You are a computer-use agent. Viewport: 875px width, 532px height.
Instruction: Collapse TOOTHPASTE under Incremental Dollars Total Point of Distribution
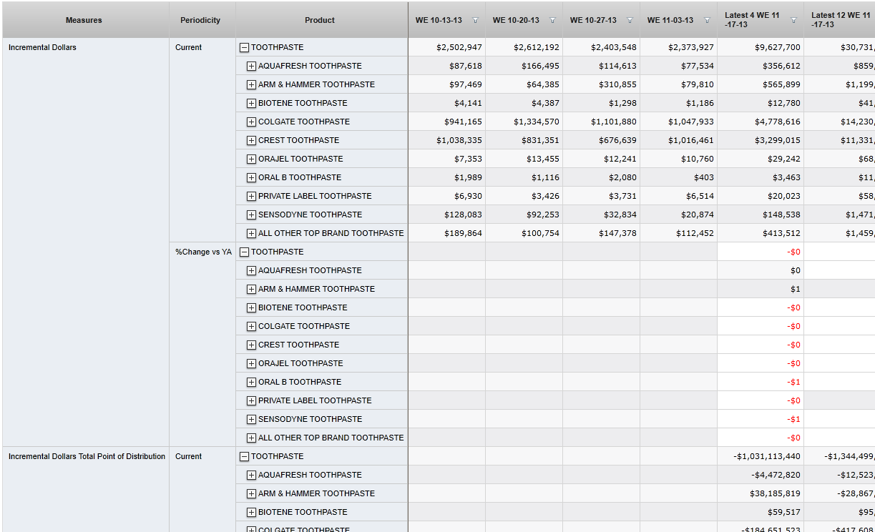click(x=245, y=457)
